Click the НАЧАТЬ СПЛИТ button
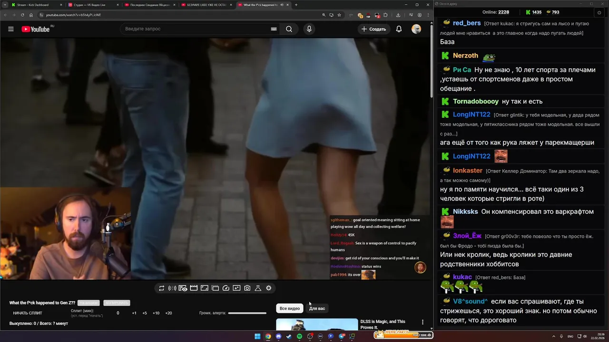 pyautogui.click(x=28, y=313)
